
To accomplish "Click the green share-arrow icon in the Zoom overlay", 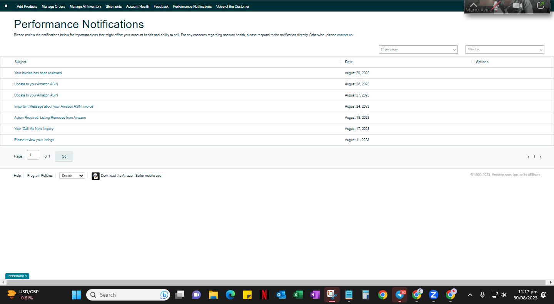I will (541, 6).
